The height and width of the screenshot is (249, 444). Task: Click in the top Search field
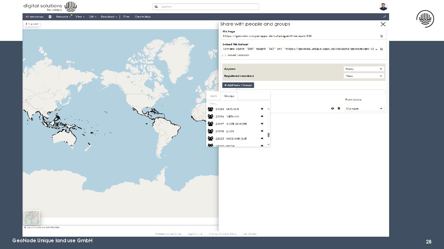click(x=206, y=6)
